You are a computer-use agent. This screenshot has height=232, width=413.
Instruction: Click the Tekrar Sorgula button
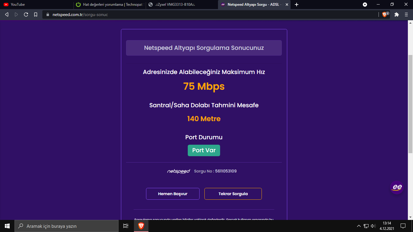[233, 194]
